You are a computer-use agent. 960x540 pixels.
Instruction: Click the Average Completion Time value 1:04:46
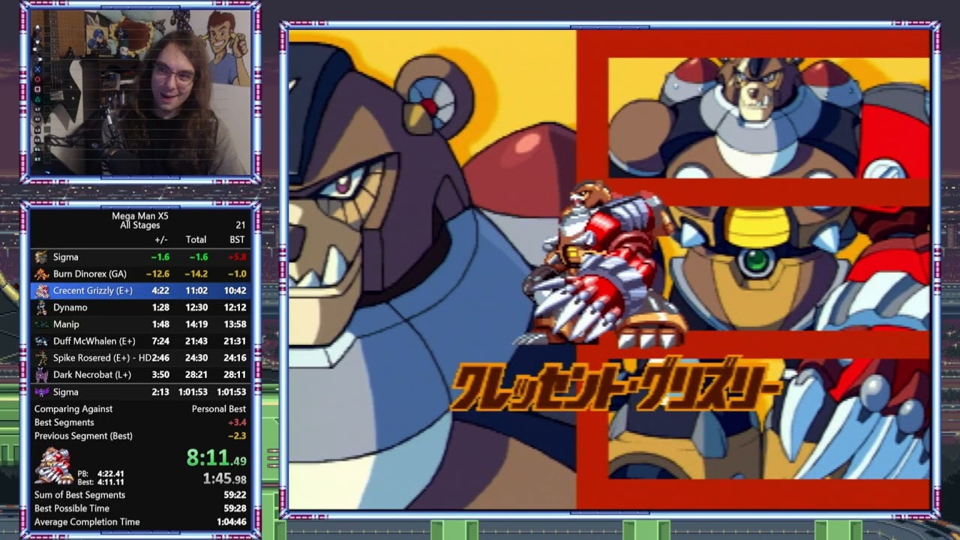click(x=230, y=522)
